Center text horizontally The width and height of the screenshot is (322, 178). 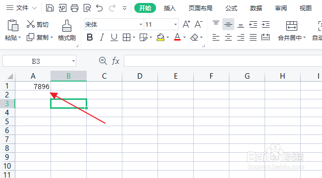pos(228,37)
